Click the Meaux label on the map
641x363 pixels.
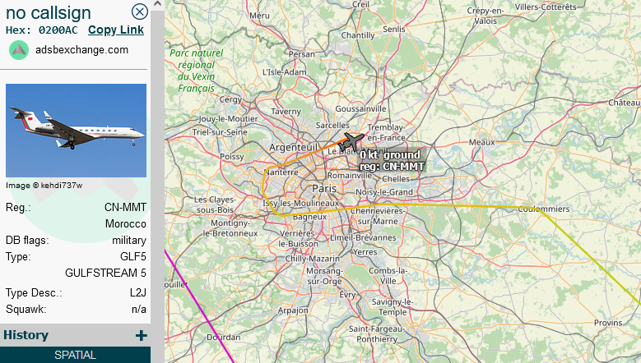click(x=482, y=142)
